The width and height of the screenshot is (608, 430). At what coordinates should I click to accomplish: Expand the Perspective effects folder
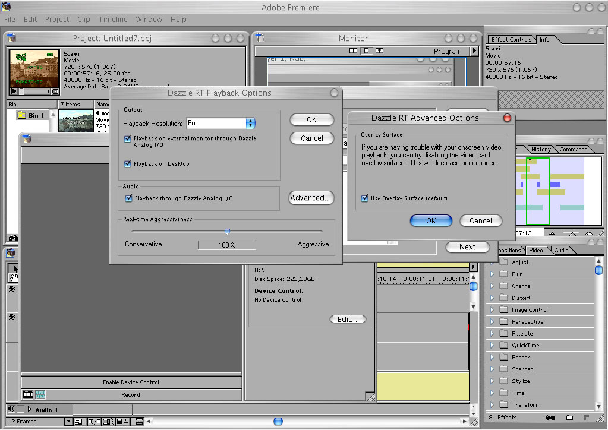[492, 321]
